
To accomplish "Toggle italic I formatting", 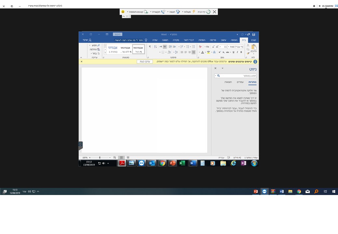I will (x=237, y=52).
